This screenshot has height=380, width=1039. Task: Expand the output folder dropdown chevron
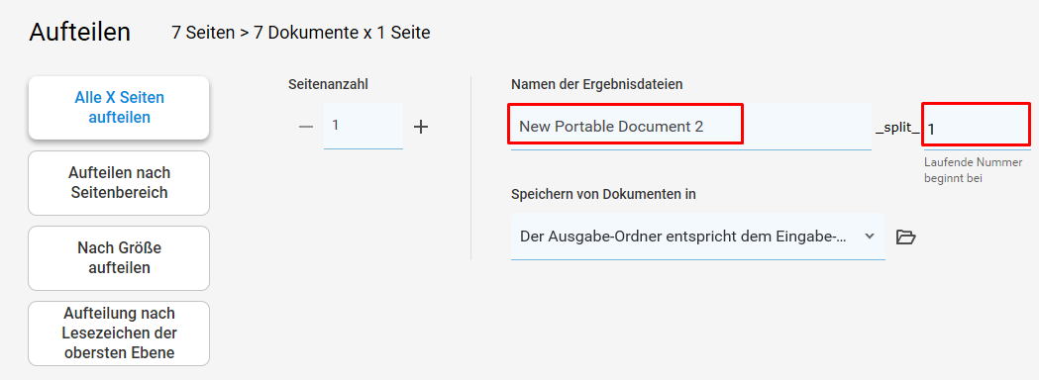(870, 237)
